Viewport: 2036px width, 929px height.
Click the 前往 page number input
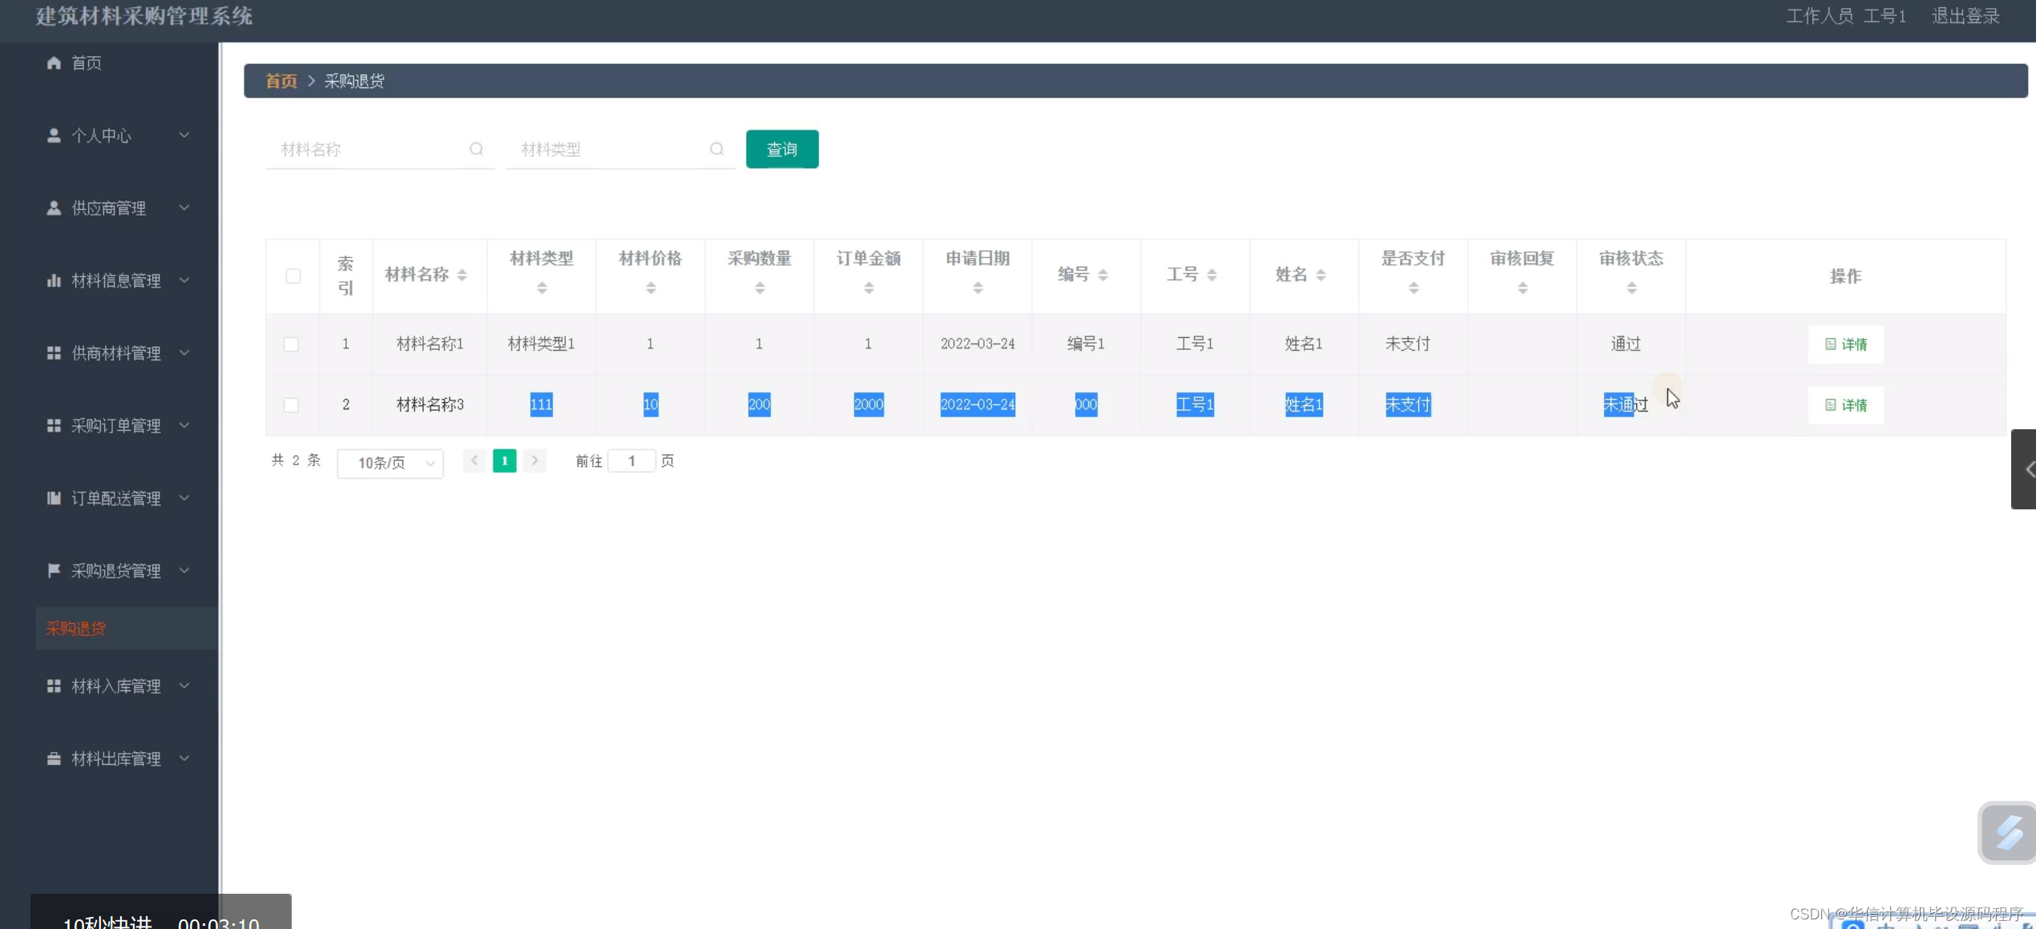coord(631,460)
